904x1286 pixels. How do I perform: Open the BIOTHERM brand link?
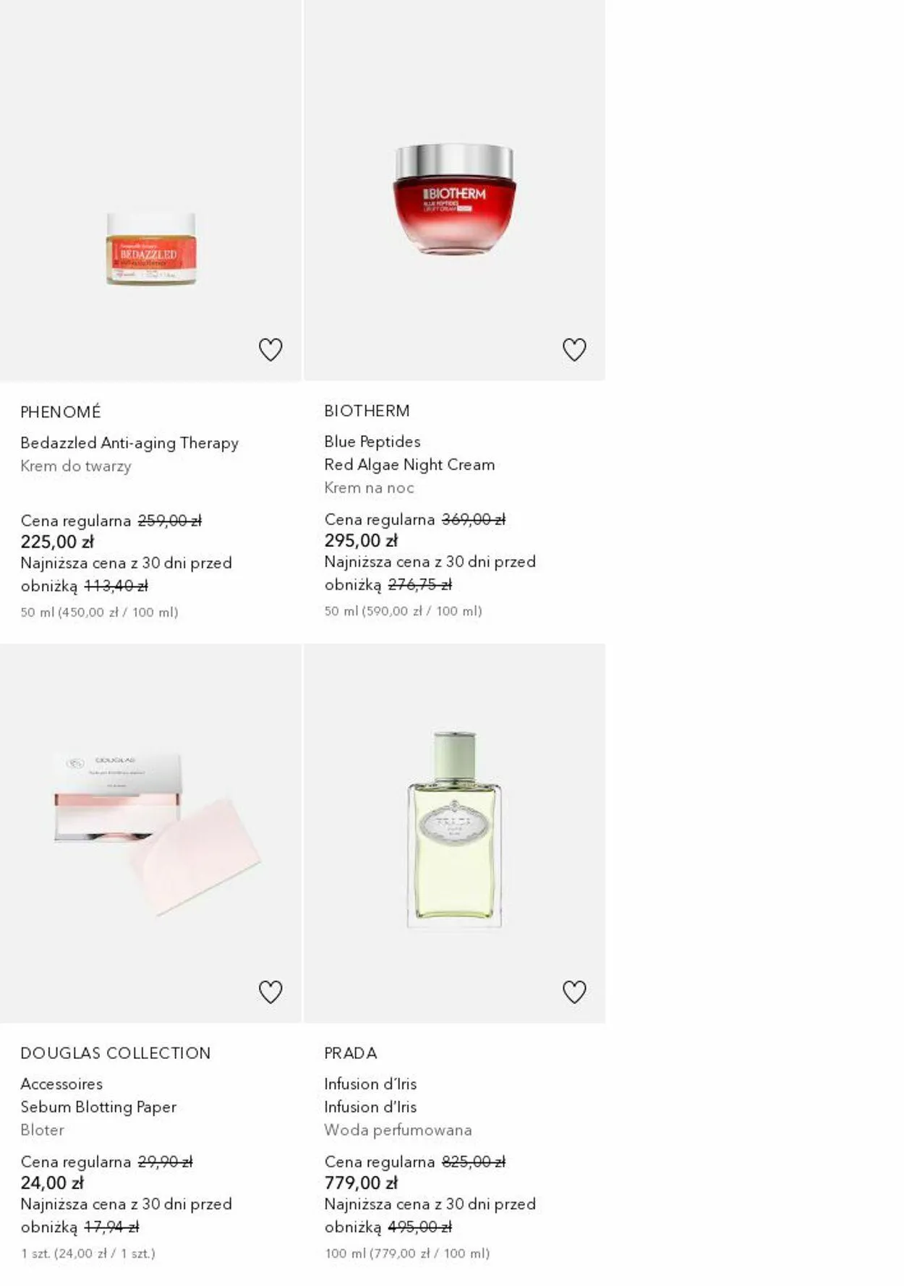pyautogui.click(x=367, y=411)
